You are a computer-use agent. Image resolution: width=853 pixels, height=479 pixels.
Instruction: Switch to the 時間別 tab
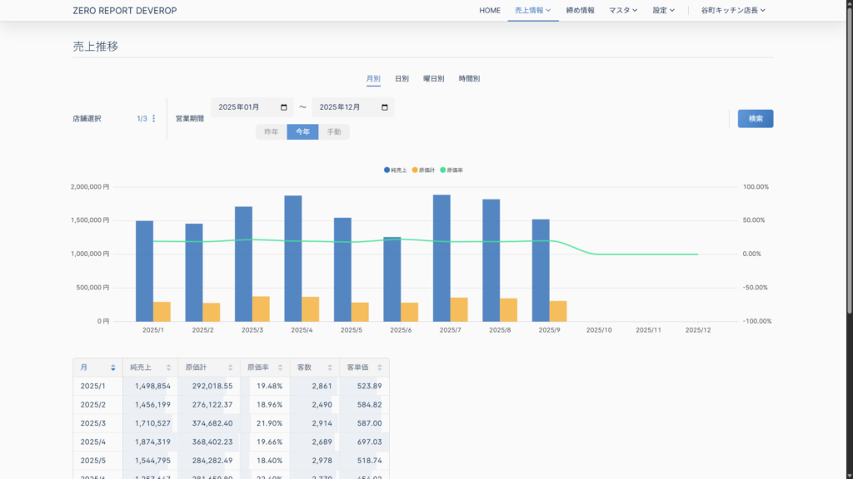click(x=469, y=79)
